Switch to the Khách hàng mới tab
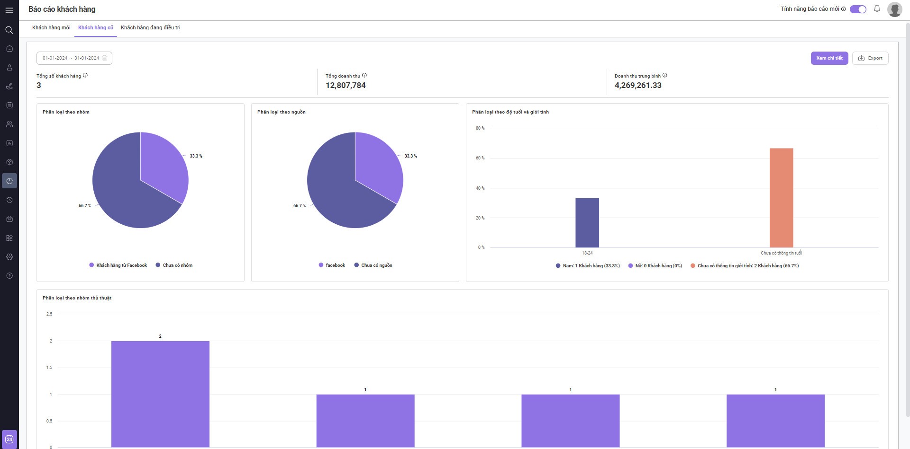 click(x=51, y=27)
